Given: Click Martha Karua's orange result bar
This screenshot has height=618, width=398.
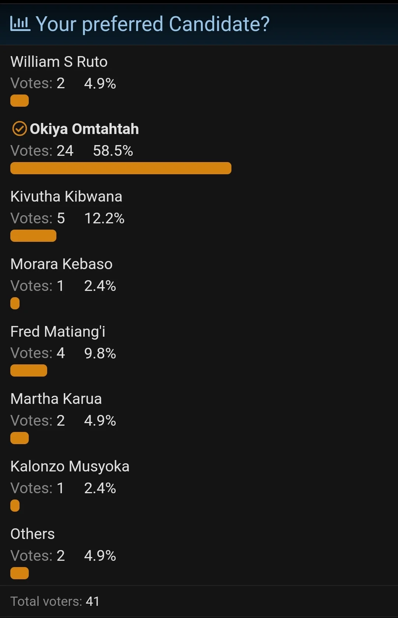Looking at the screenshot, I should coord(20,438).
